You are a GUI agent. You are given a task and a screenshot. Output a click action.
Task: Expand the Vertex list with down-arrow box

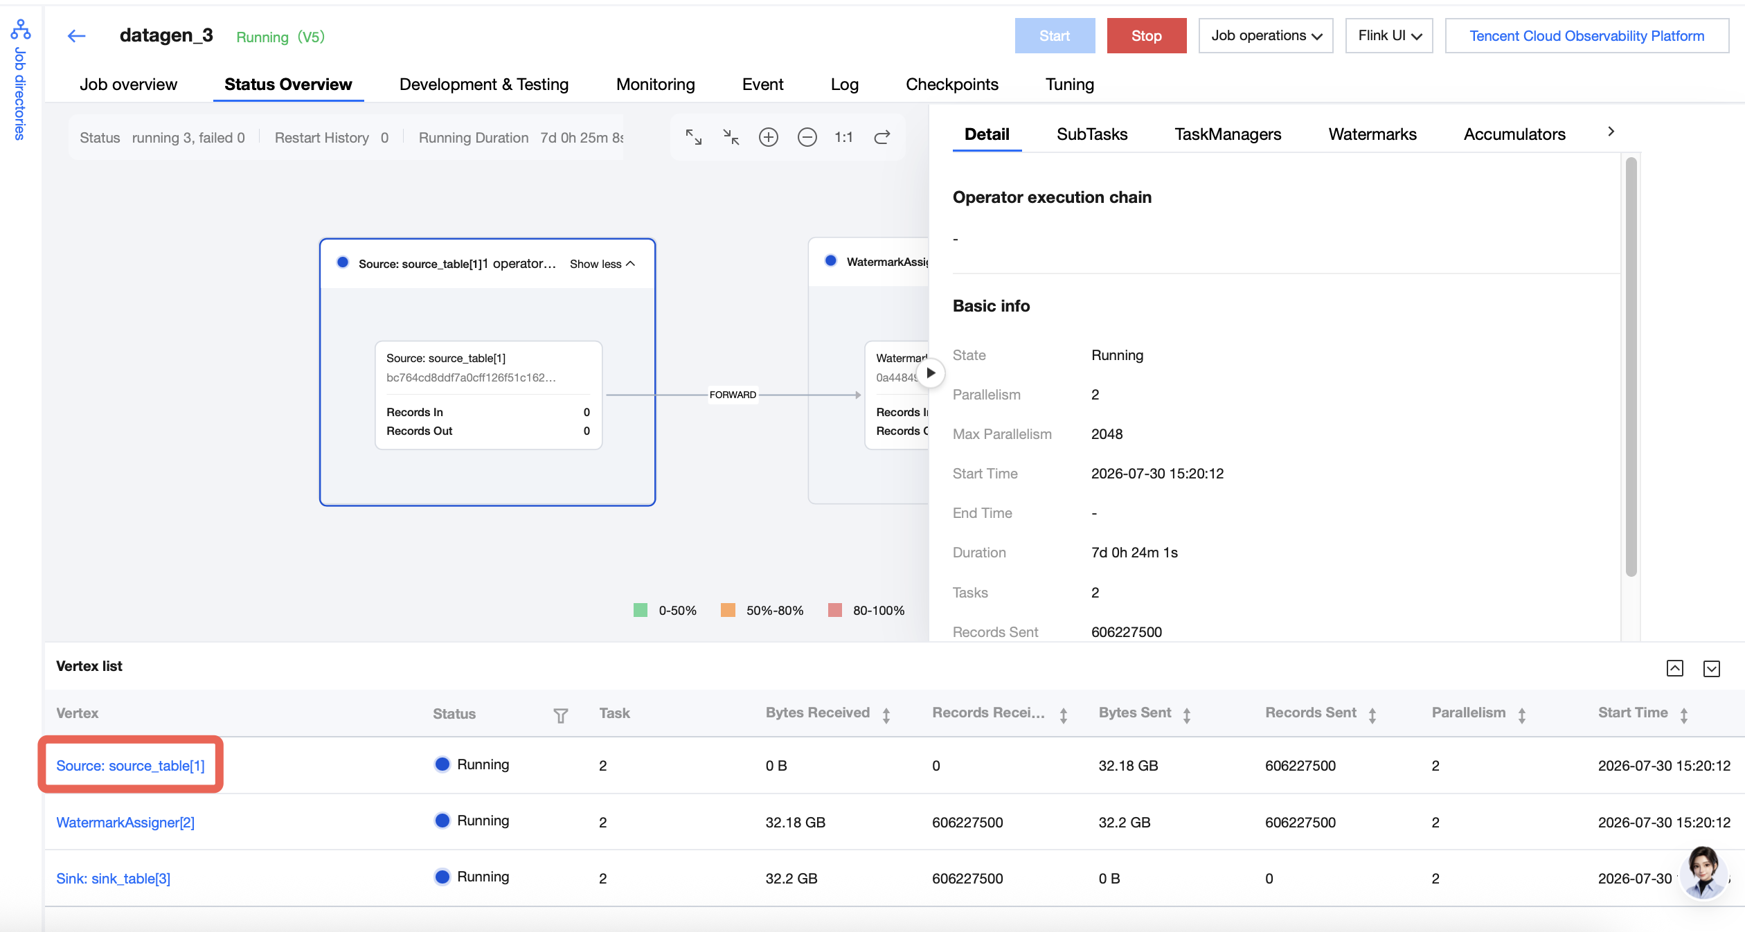1712,668
